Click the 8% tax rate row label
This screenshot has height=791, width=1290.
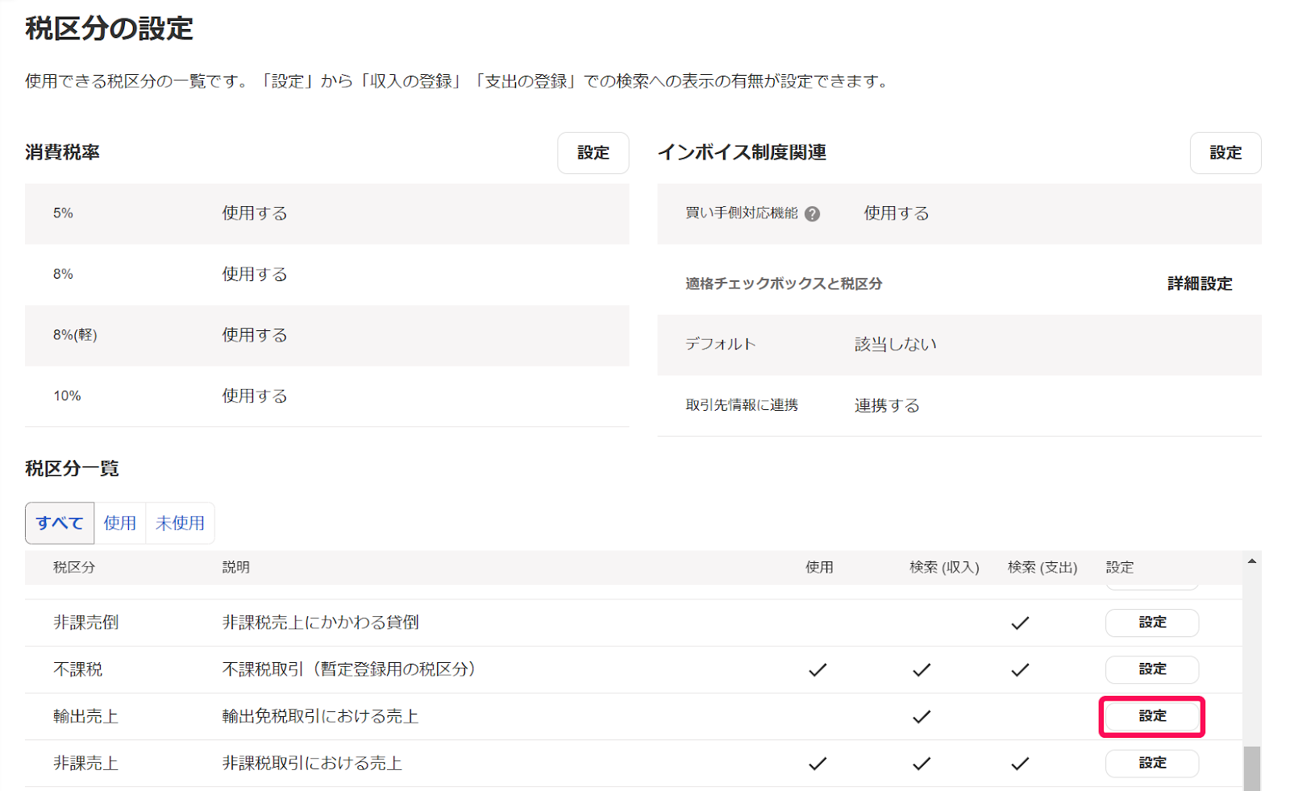(x=63, y=274)
